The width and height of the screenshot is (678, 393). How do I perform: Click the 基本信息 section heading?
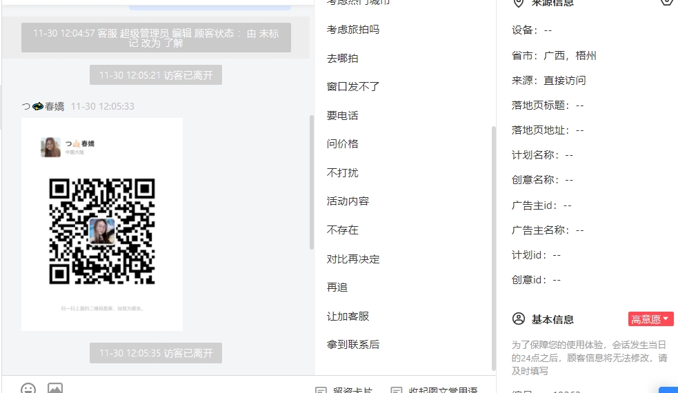click(552, 319)
